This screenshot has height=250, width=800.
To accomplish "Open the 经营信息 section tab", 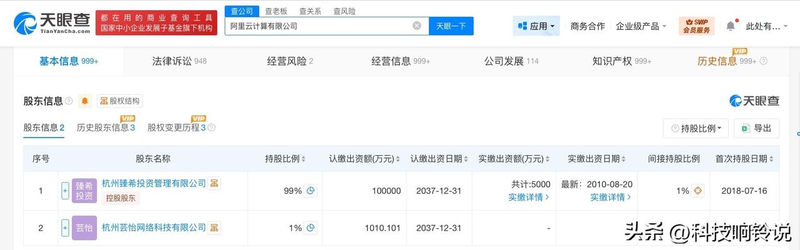I will [401, 61].
